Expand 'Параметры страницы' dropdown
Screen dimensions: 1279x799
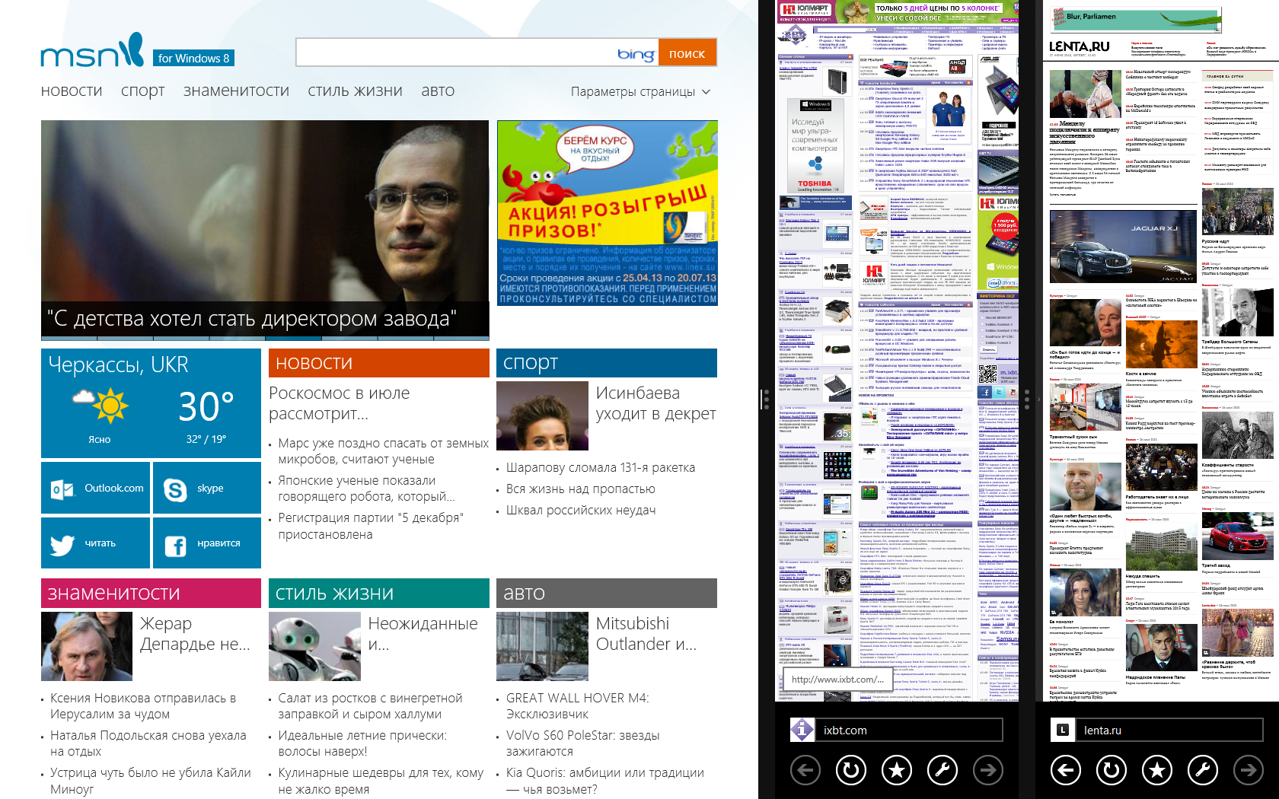(x=640, y=91)
